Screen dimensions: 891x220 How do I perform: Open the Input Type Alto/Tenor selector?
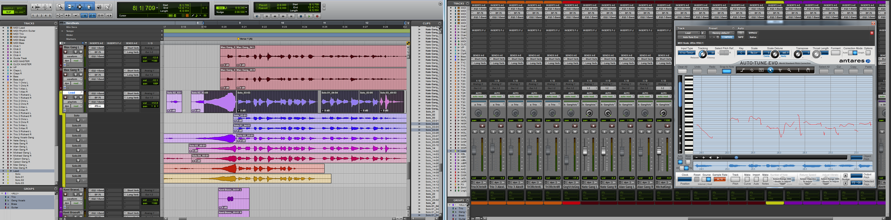click(x=687, y=53)
